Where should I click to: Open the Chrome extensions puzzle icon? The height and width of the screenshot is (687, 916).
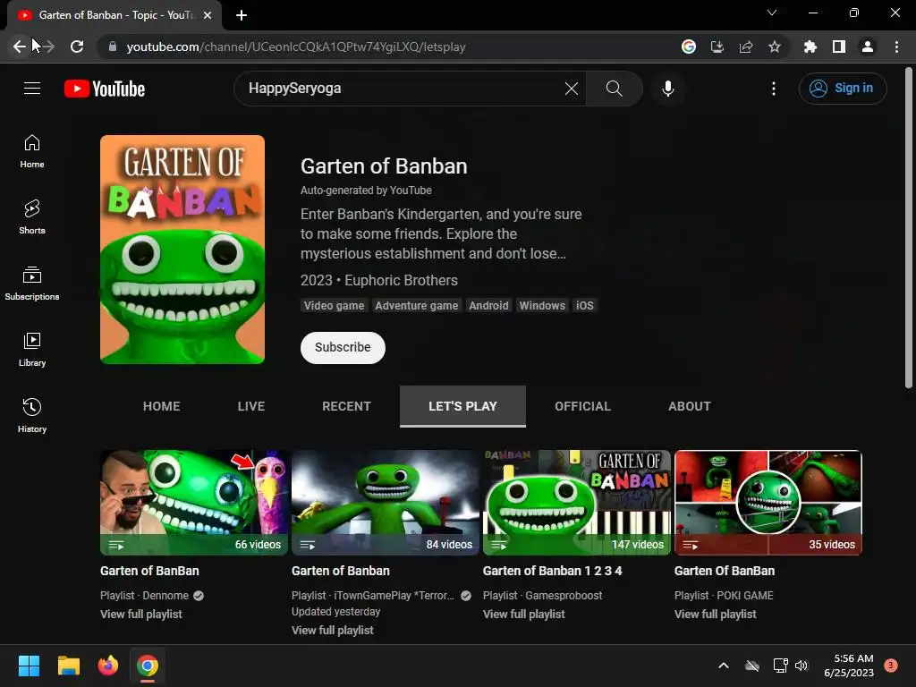(810, 47)
